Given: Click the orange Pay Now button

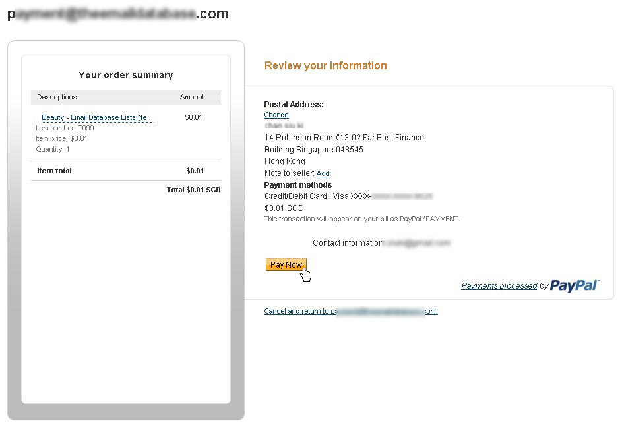Looking at the screenshot, I should click(286, 265).
